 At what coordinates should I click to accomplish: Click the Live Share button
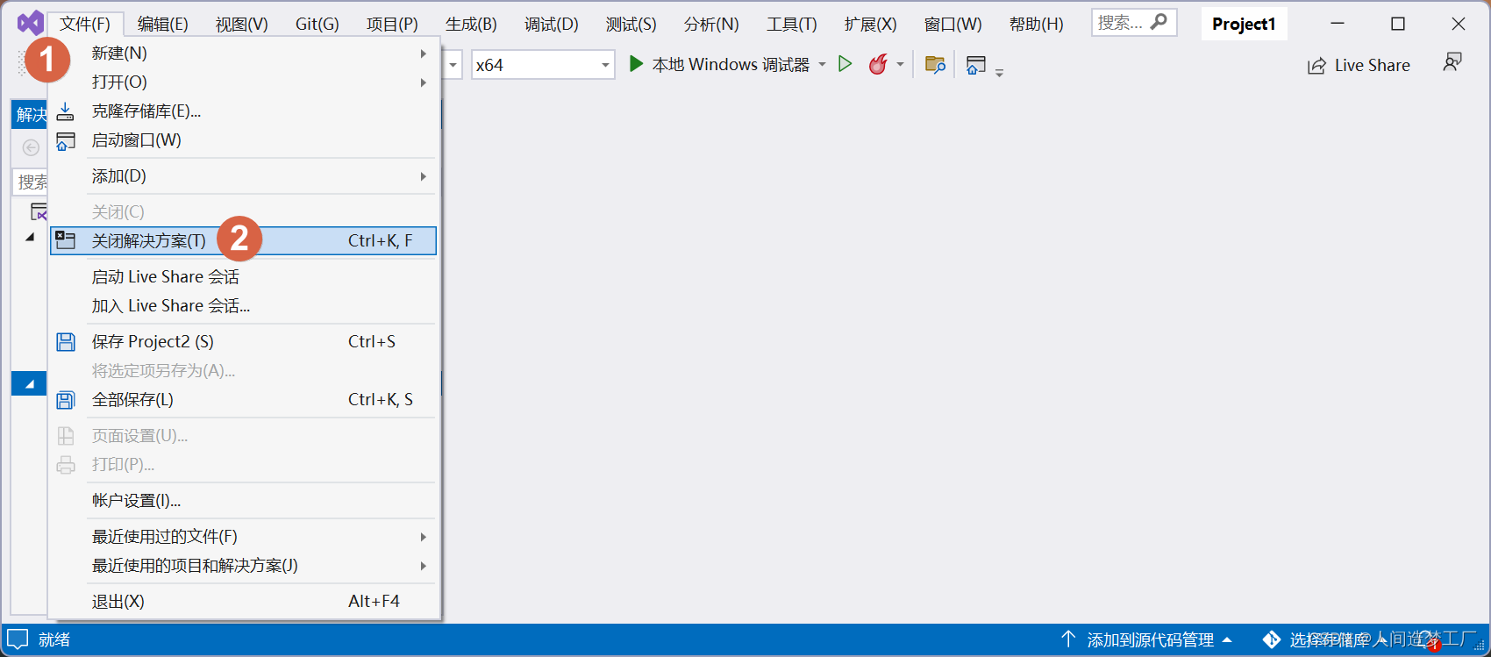(x=1359, y=66)
